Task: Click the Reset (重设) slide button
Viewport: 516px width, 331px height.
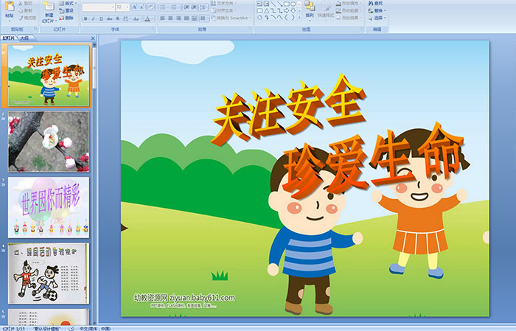Action: 67,10
